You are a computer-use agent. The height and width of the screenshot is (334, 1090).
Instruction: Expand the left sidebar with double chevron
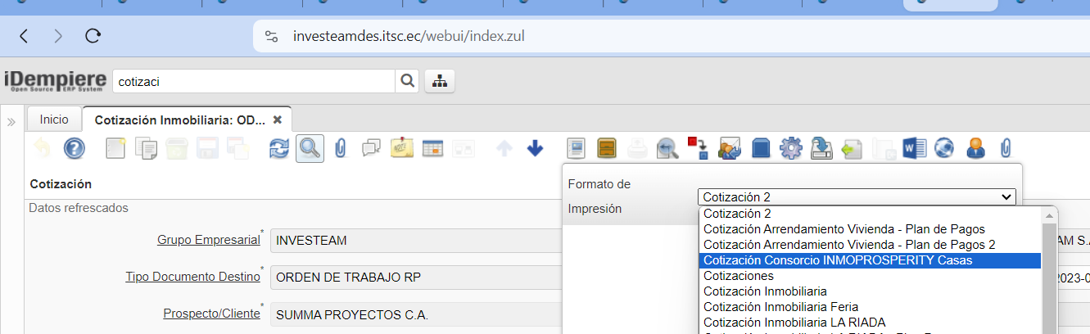(11, 121)
